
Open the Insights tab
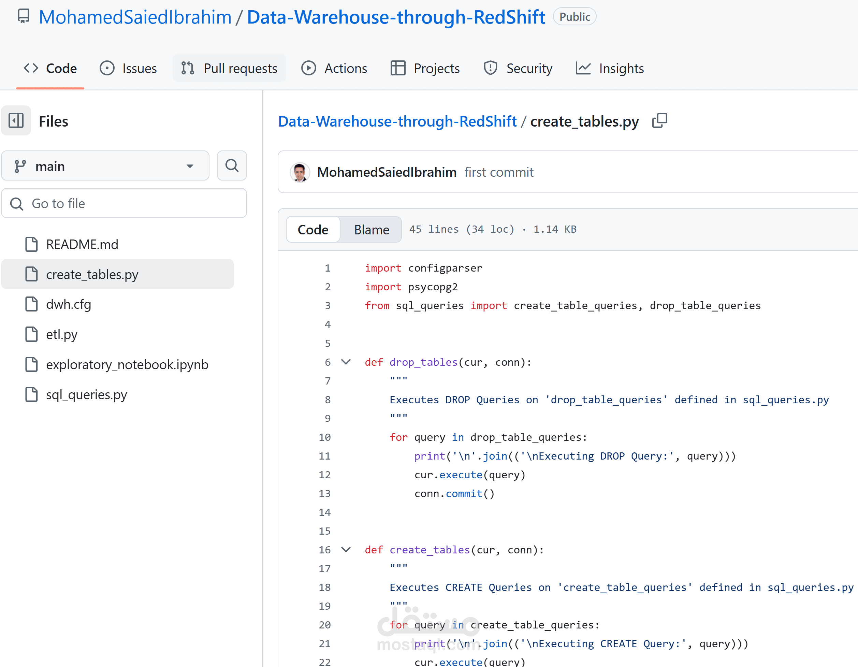(610, 68)
